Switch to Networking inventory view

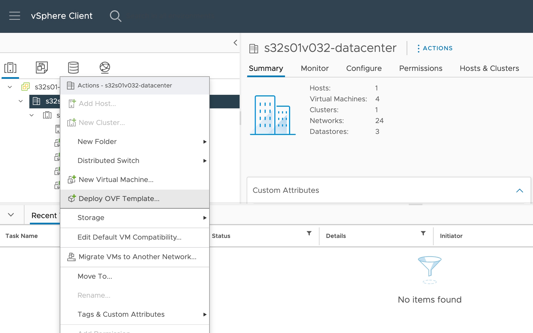coord(105,67)
